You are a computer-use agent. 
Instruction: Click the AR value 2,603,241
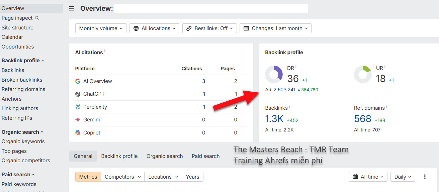[x=284, y=90]
